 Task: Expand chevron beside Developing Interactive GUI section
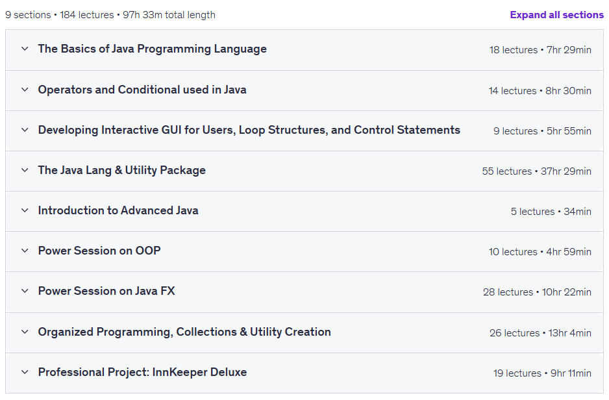25,130
